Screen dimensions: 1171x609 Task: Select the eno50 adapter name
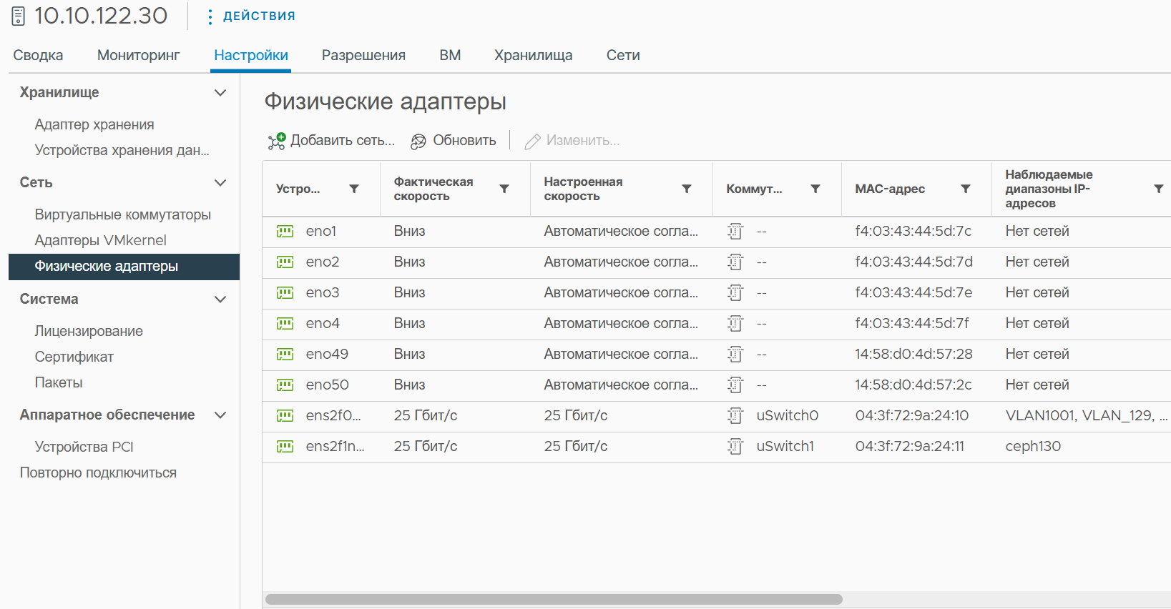(x=328, y=385)
